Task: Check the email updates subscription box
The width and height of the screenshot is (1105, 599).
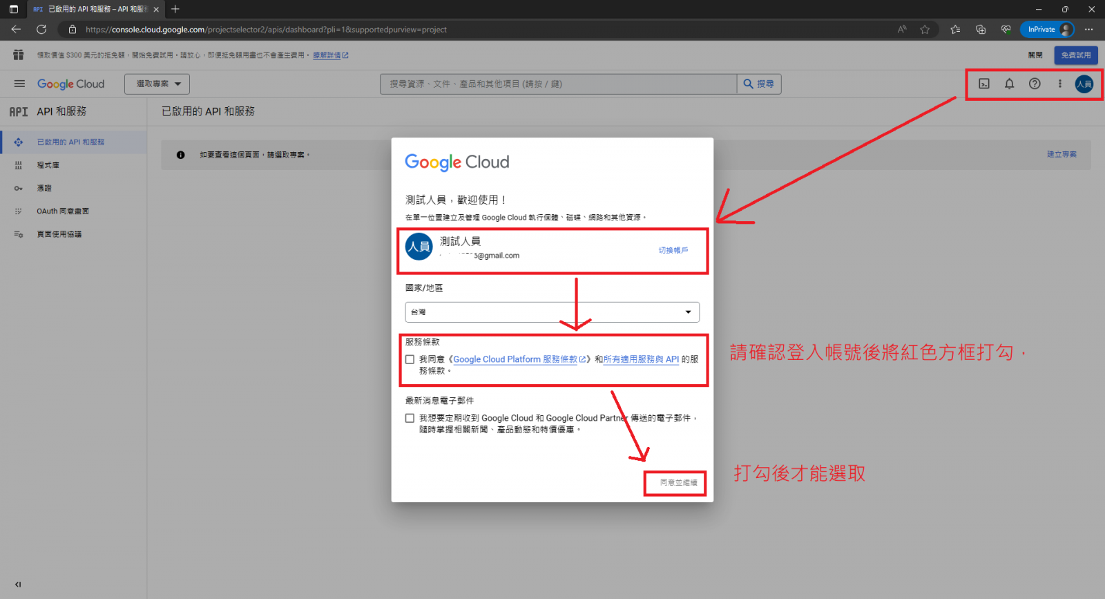Action: pos(410,418)
